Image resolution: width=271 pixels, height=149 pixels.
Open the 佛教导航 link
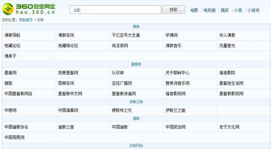pyautogui.click(x=12, y=35)
